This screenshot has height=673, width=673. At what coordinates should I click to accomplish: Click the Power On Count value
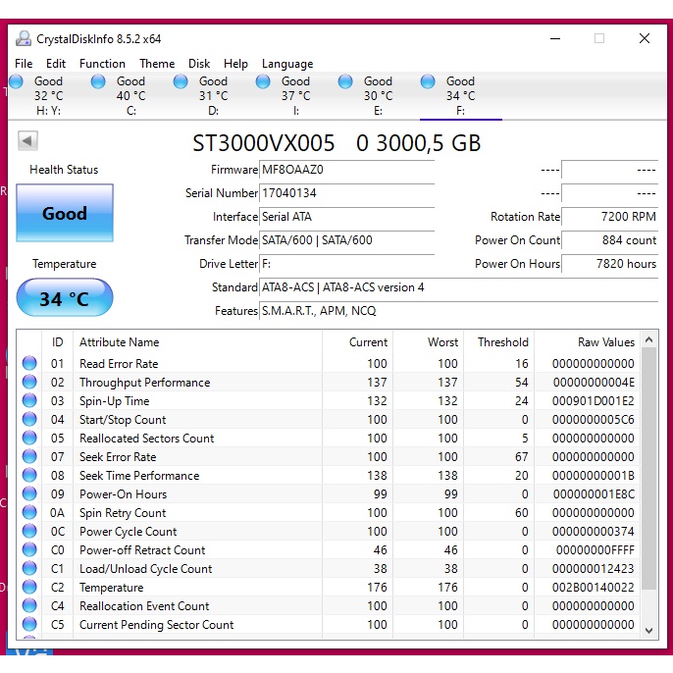(609, 240)
